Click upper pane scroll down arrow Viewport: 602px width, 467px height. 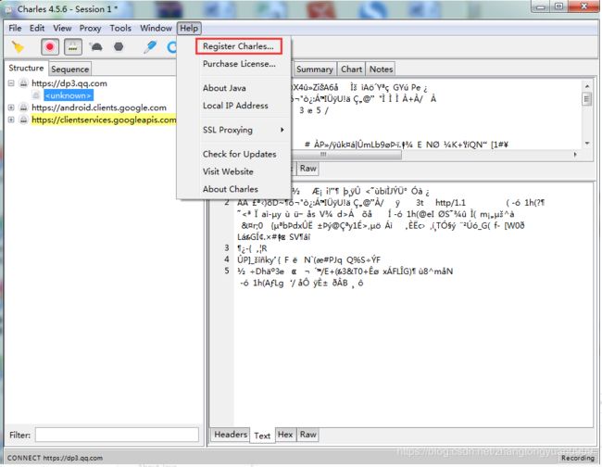[586, 144]
